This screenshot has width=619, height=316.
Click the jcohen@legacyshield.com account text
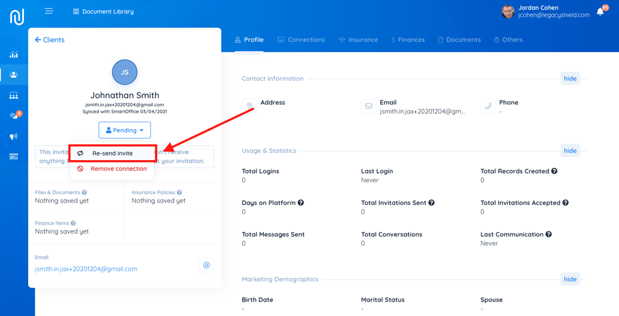click(x=554, y=15)
